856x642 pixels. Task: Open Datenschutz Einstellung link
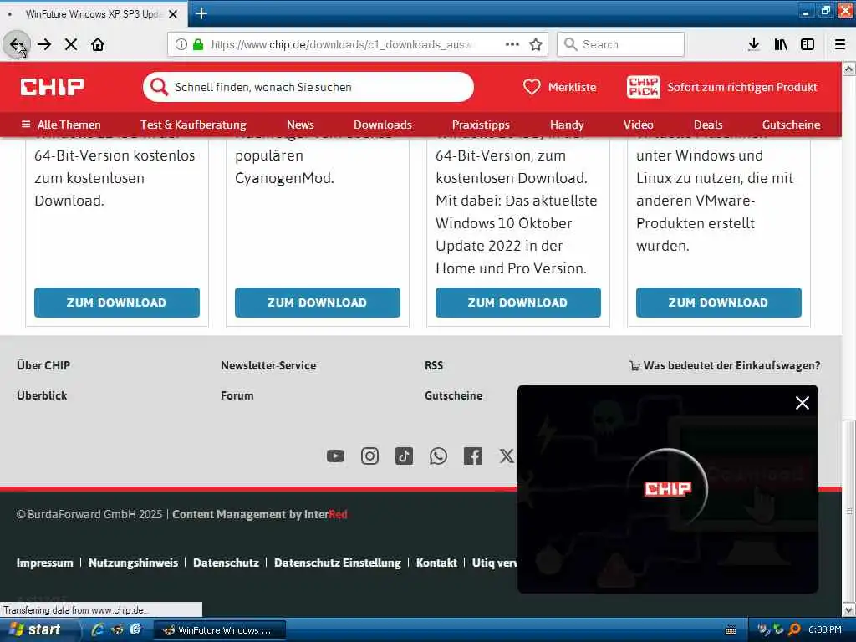click(338, 563)
